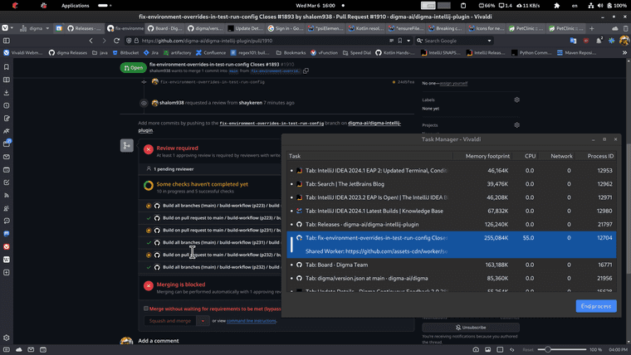Open the Confluence bookmark
Image resolution: width=631 pixels, height=355 pixels.
210,52
